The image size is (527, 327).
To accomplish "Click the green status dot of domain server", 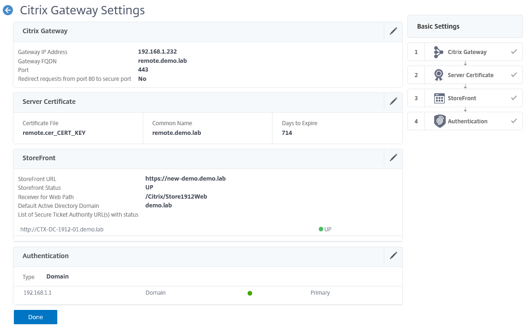I will (250, 293).
